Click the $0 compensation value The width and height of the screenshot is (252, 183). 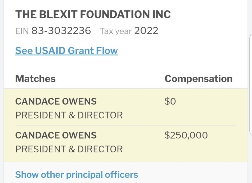(170, 101)
